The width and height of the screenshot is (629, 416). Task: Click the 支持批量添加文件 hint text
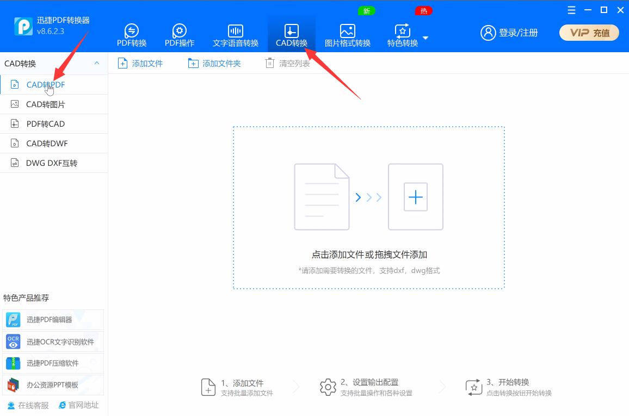pos(247,393)
